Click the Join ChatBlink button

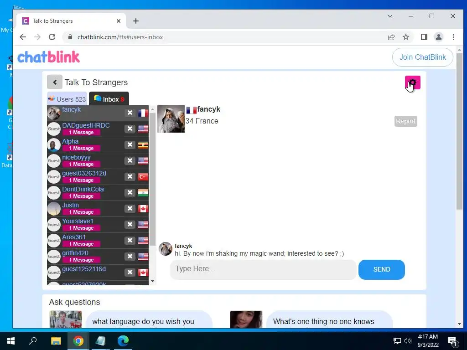point(423,57)
